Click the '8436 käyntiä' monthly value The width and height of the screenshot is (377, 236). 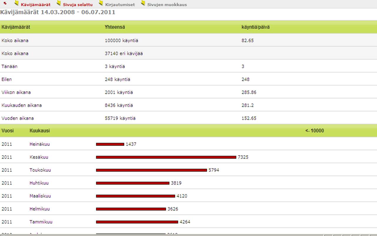pos(119,105)
